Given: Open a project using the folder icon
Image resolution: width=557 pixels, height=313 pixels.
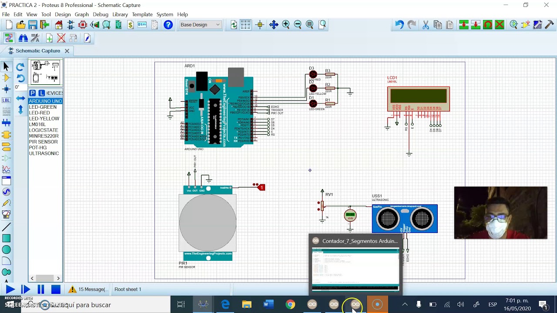Looking at the screenshot, I should (x=21, y=25).
